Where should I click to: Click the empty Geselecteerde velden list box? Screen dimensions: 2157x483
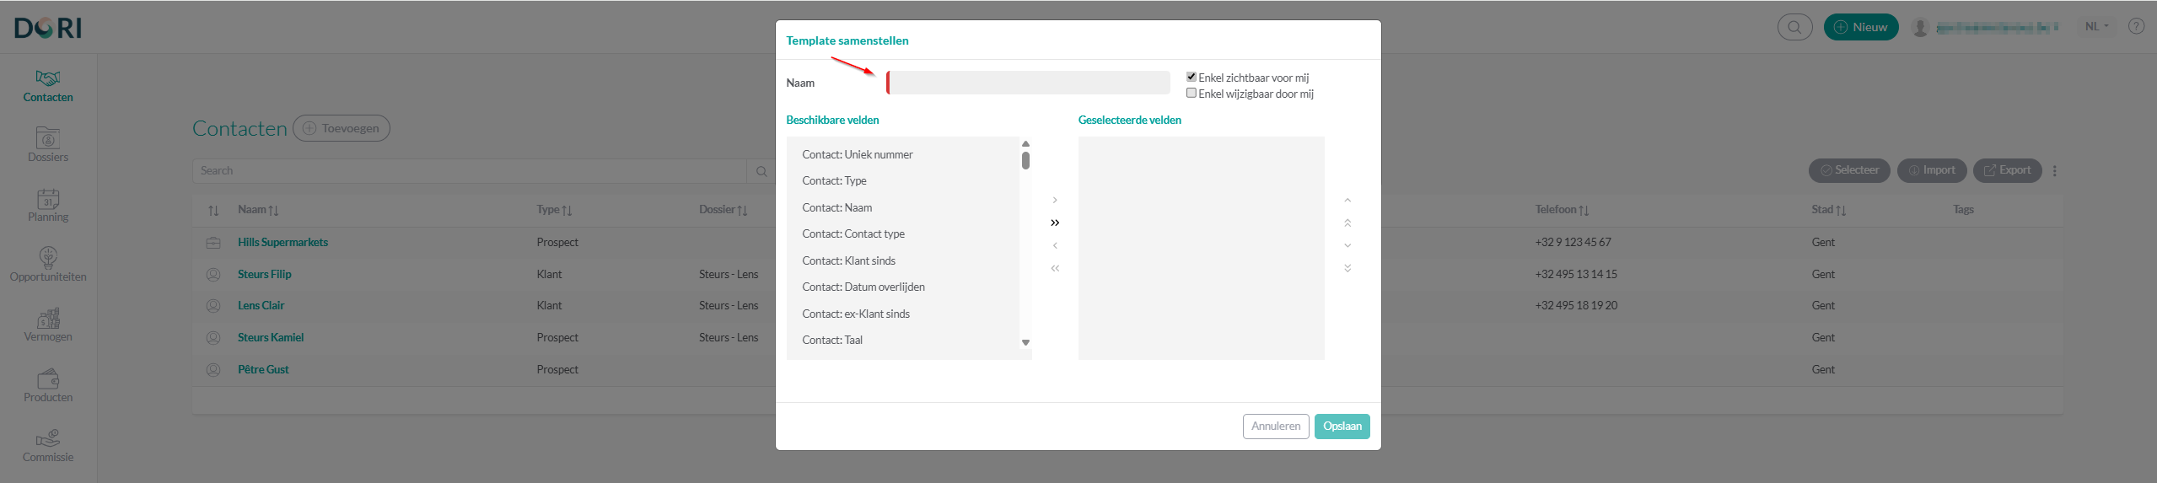1201,249
